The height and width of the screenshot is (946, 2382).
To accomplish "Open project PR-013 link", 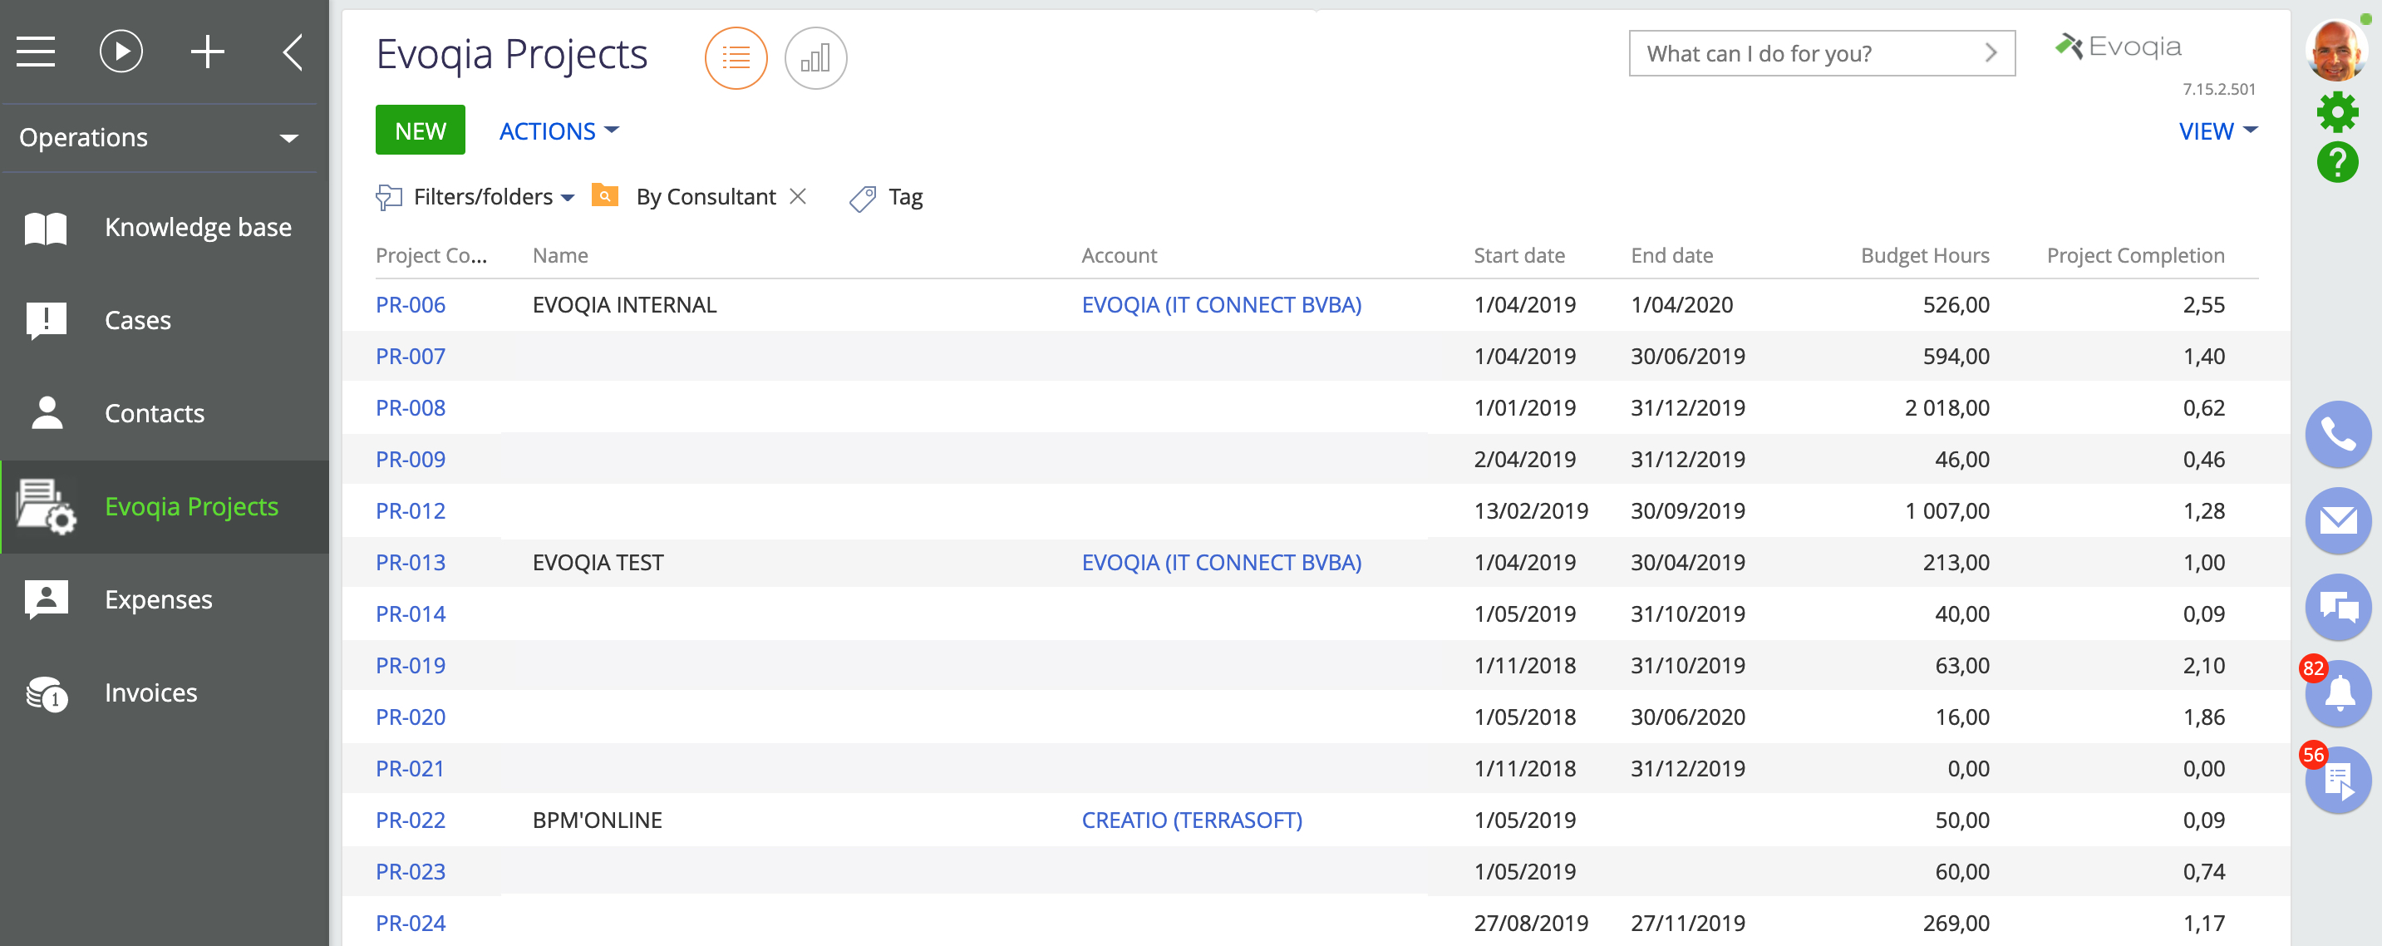I will (411, 562).
